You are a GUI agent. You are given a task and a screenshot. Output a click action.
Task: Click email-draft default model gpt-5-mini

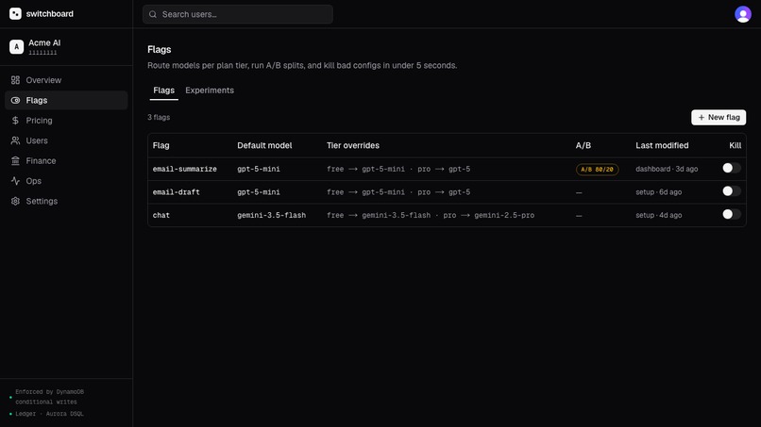coord(259,192)
